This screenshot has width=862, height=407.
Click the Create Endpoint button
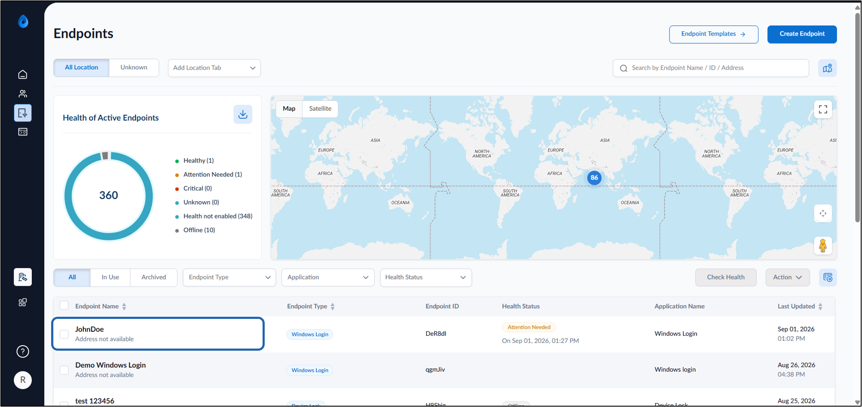click(802, 34)
